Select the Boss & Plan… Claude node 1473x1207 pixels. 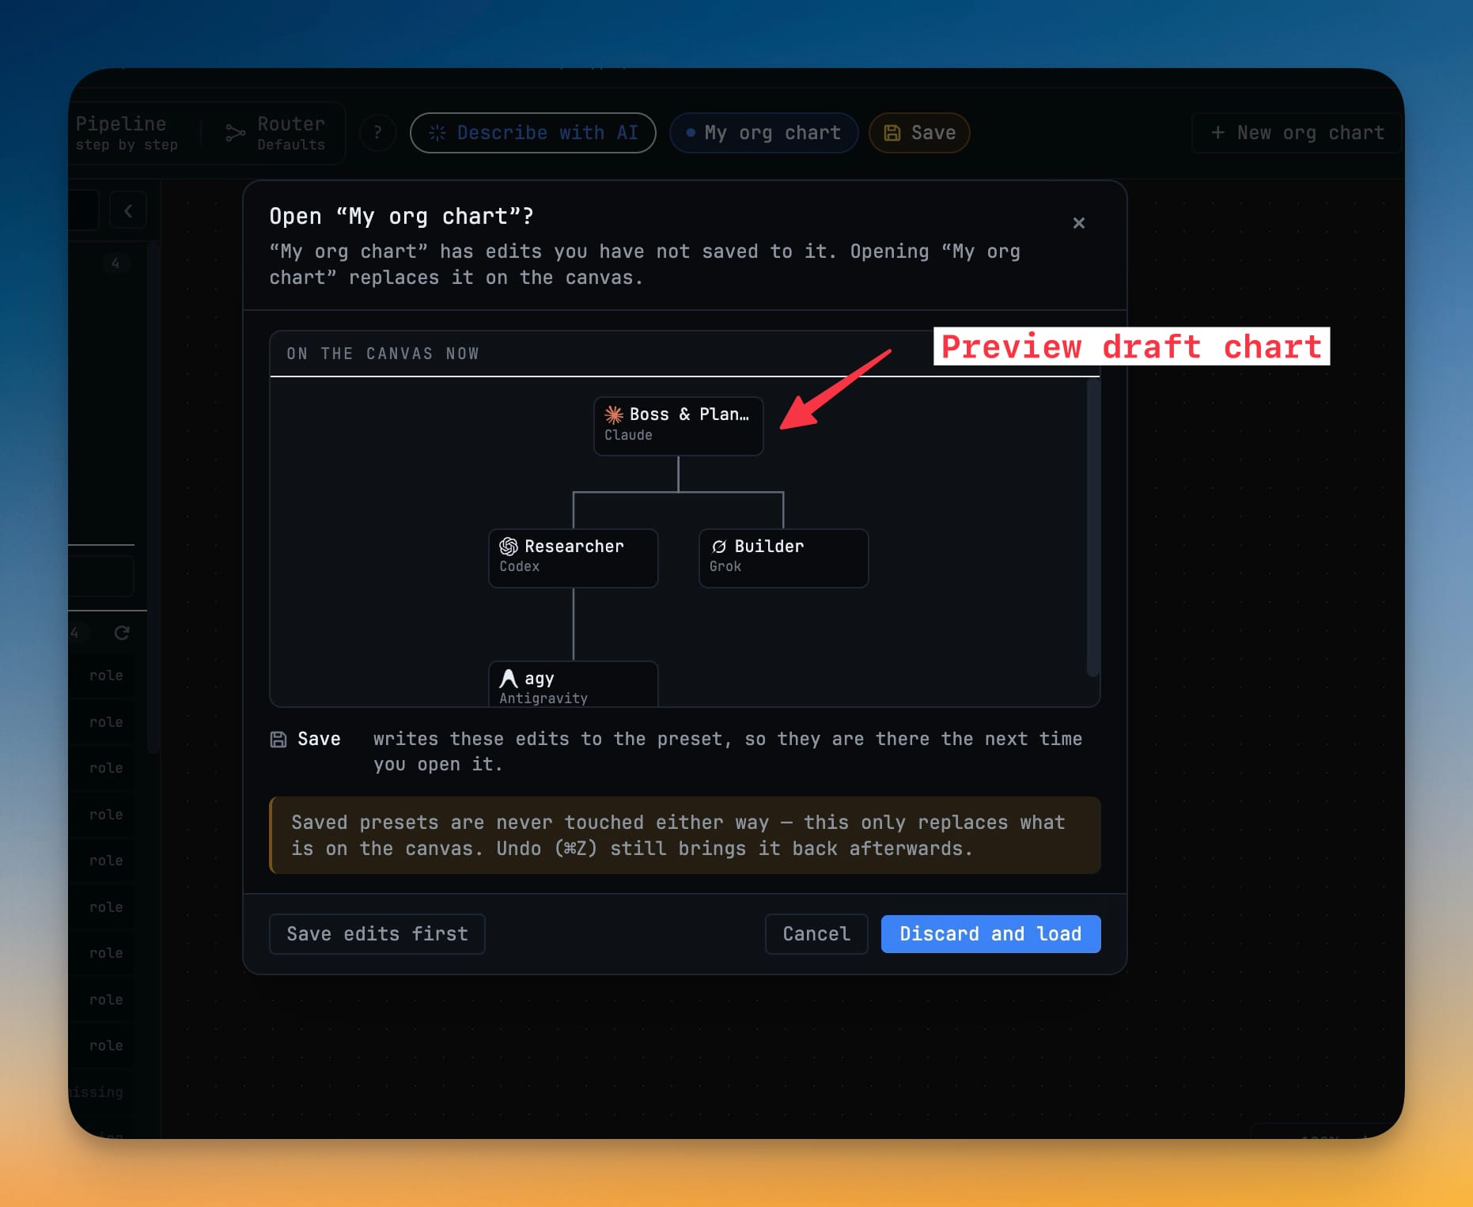pos(678,426)
